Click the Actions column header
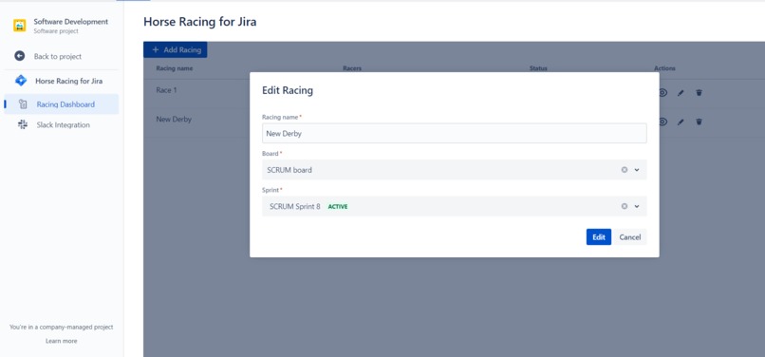The width and height of the screenshot is (765, 357). click(x=664, y=68)
